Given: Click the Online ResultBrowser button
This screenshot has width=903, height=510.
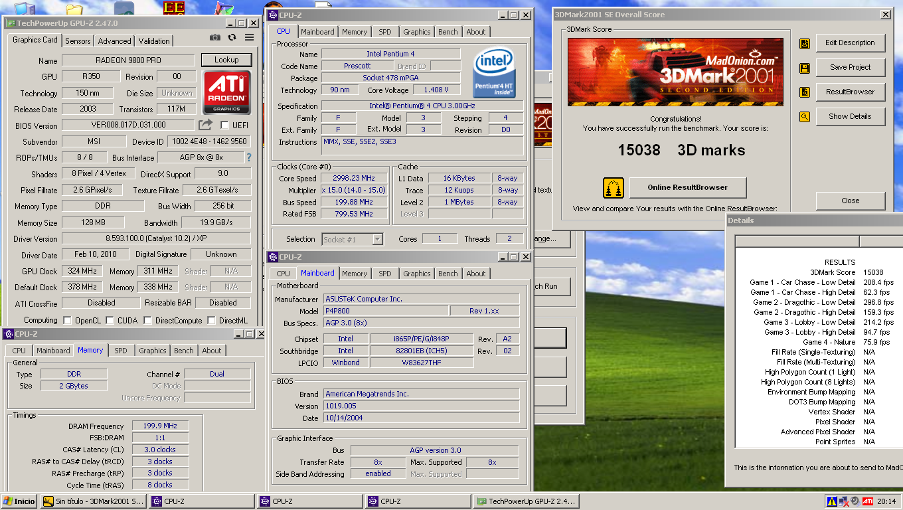Looking at the screenshot, I should click(x=688, y=187).
